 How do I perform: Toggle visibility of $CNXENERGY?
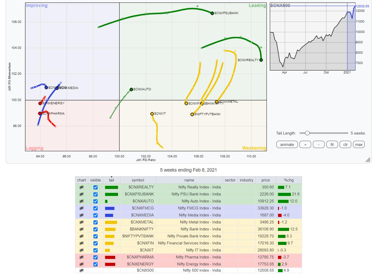(x=96, y=264)
